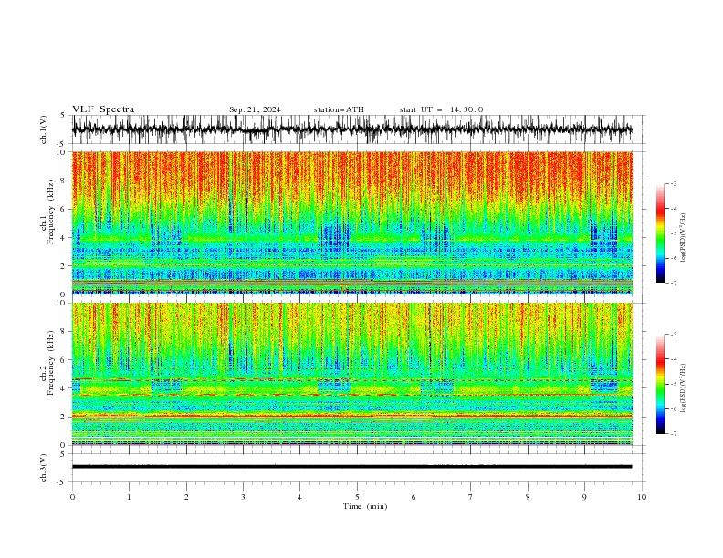Click the time axis tick label "9"
Viewport: 723px width, 558px height.
click(584, 497)
